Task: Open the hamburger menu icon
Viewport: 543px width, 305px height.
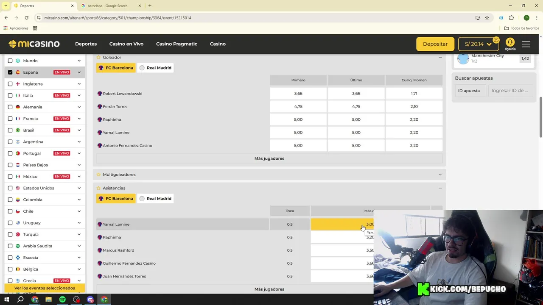Action: [526, 44]
